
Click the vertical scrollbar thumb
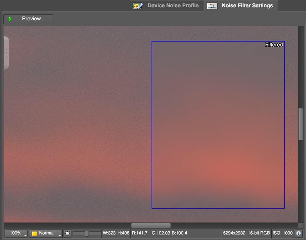tap(301, 124)
